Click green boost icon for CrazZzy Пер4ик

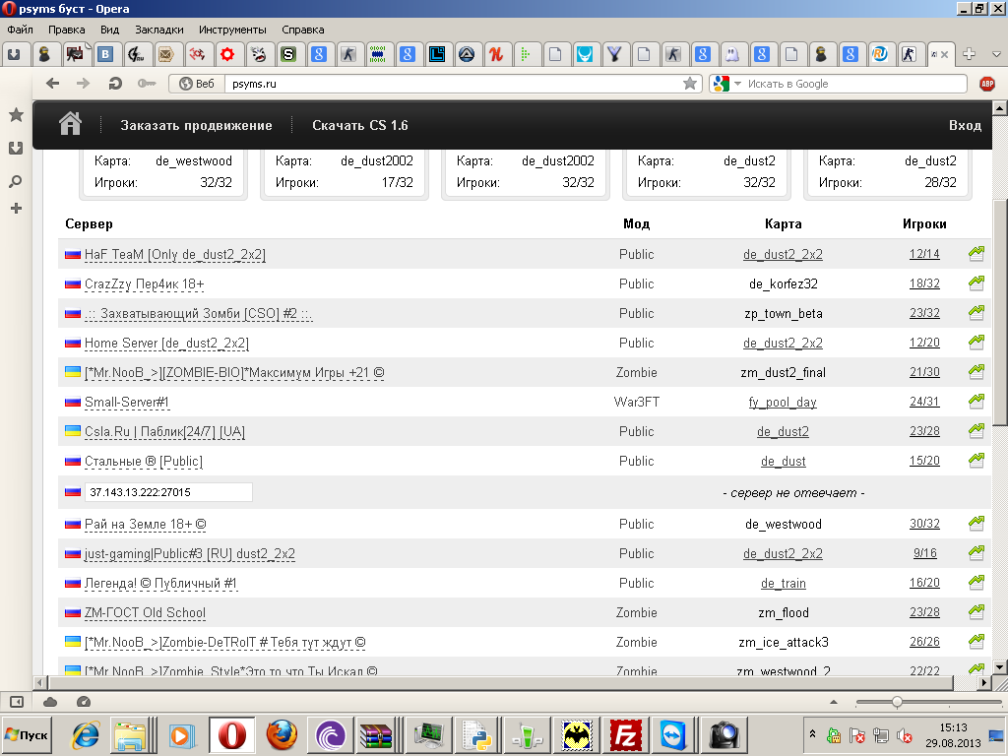click(x=976, y=283)
